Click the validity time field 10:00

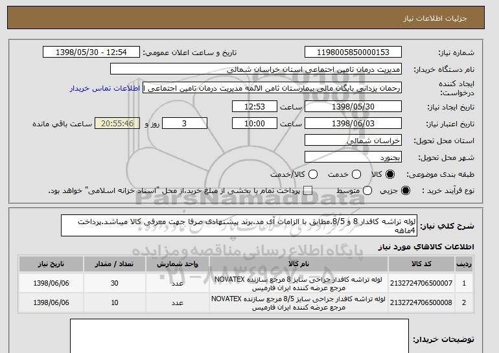pos(255,123)
